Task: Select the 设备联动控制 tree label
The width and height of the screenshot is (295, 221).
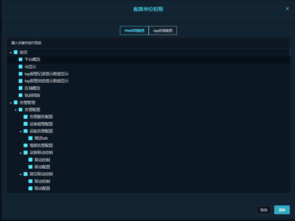Action: pyautogui.click(x=41, y=152)
